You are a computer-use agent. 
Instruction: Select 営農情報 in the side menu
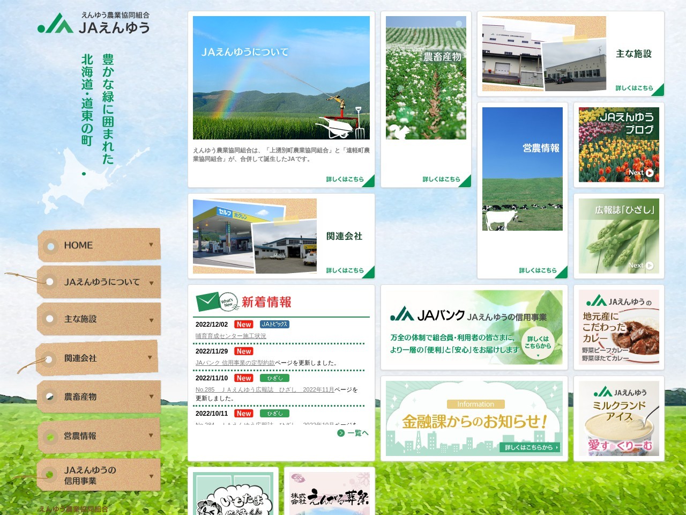tap(99, 436)
